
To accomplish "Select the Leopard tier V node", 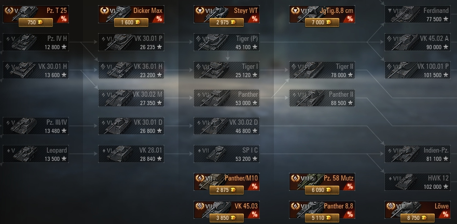I will (36, 154).
